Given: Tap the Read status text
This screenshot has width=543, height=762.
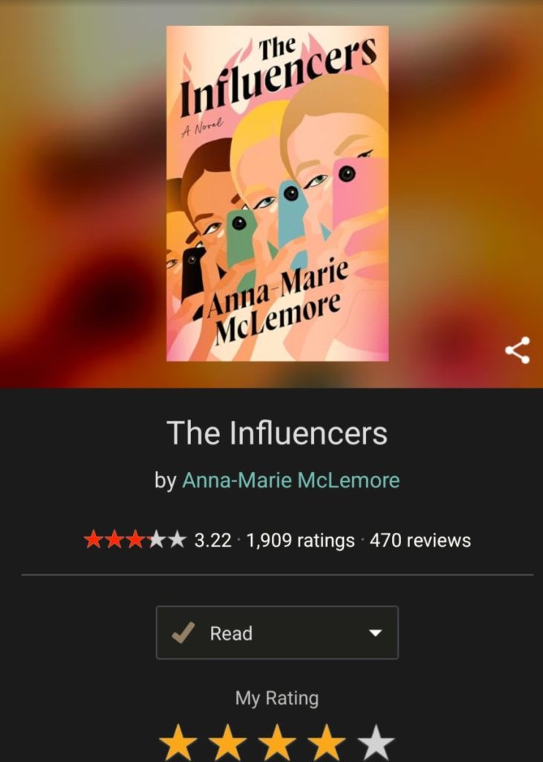Looking at the screenshot, I should (x=231, y=633).
